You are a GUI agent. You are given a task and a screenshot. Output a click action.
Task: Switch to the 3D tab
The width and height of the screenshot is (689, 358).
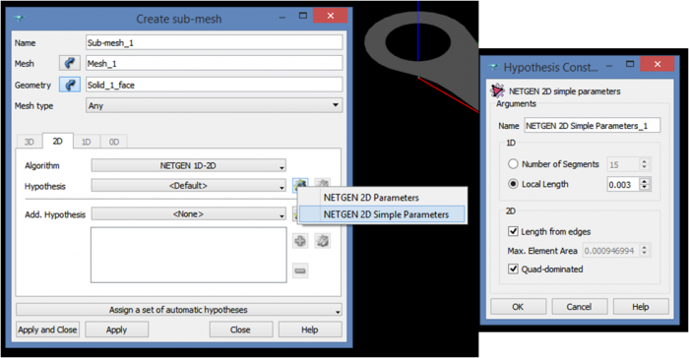29,142
